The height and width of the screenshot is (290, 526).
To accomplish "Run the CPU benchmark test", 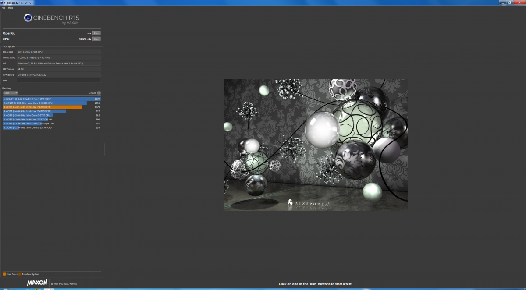I will click(x=96, y=39).
